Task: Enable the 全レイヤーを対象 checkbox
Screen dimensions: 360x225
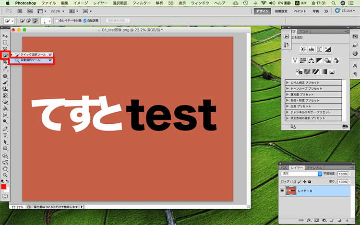Action: pyautogui.click(x=57, y=21)
